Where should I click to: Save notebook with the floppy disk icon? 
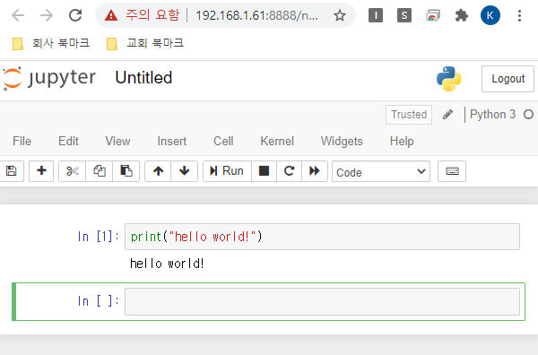pyautogui.click(x=12, y=171)
